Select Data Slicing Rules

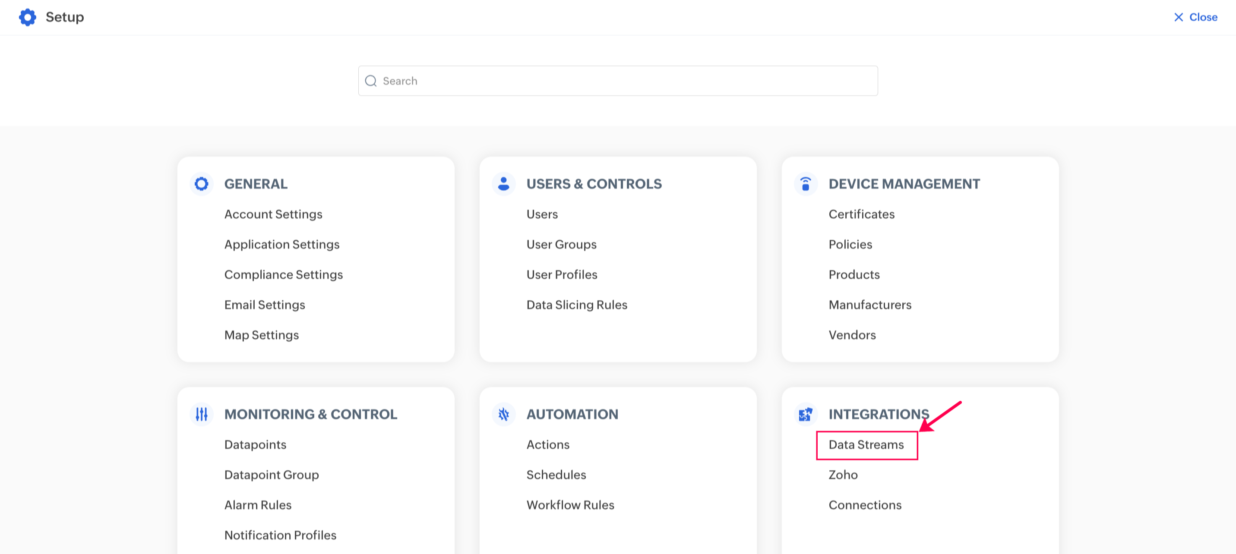(x=576, y=305)
